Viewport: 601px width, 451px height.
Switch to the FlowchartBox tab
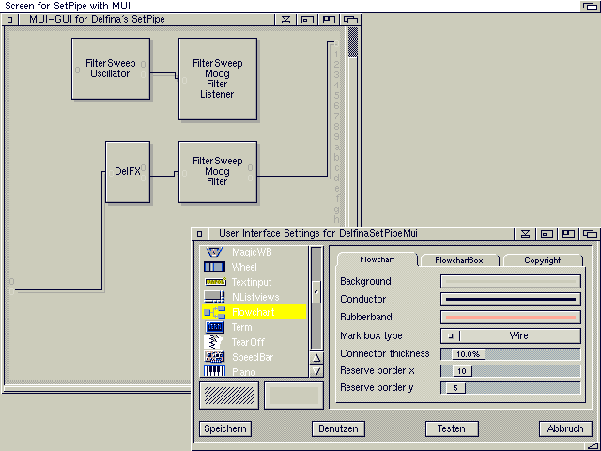point(458,260)
